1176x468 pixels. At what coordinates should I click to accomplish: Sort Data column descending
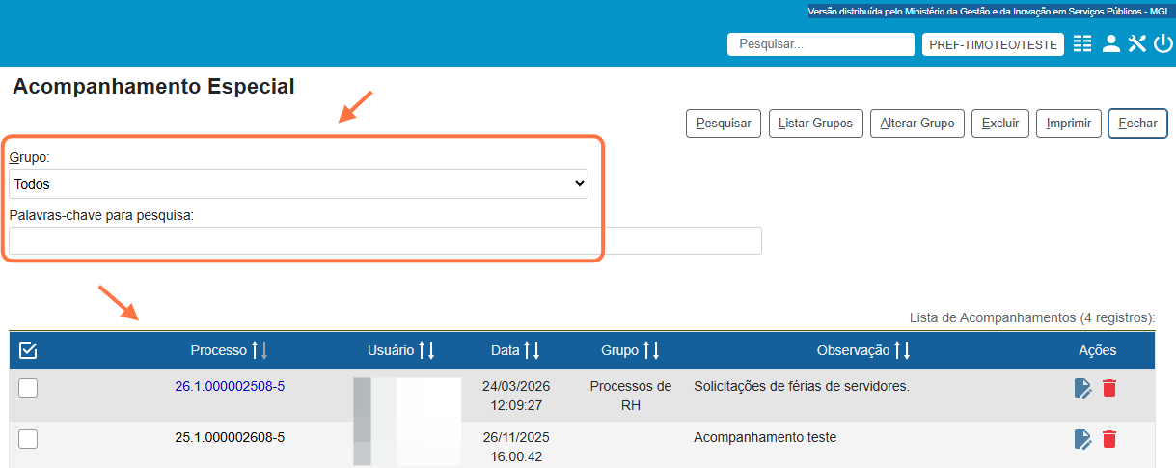536,350
